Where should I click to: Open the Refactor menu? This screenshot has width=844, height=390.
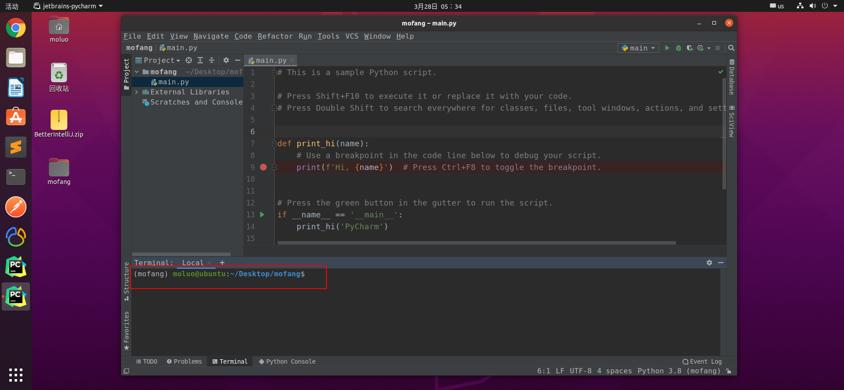click(275, 36)
